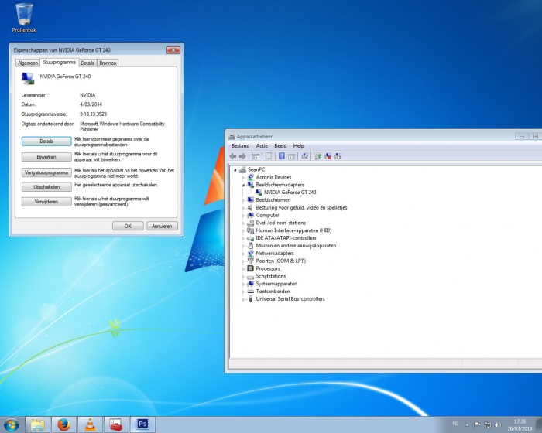Switch to the Details tab
Viewport: 542px width, 433px height.
click(87, 63)
